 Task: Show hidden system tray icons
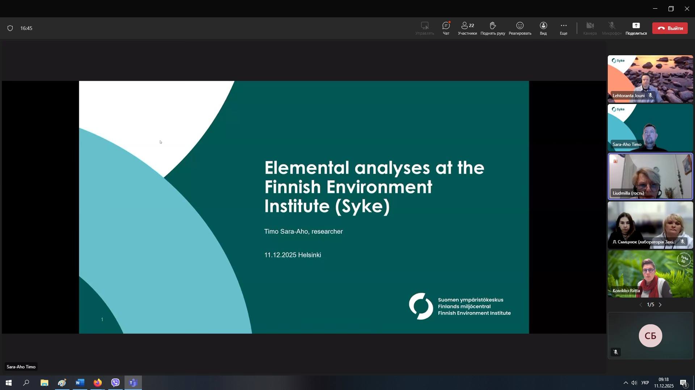(625, 383)
